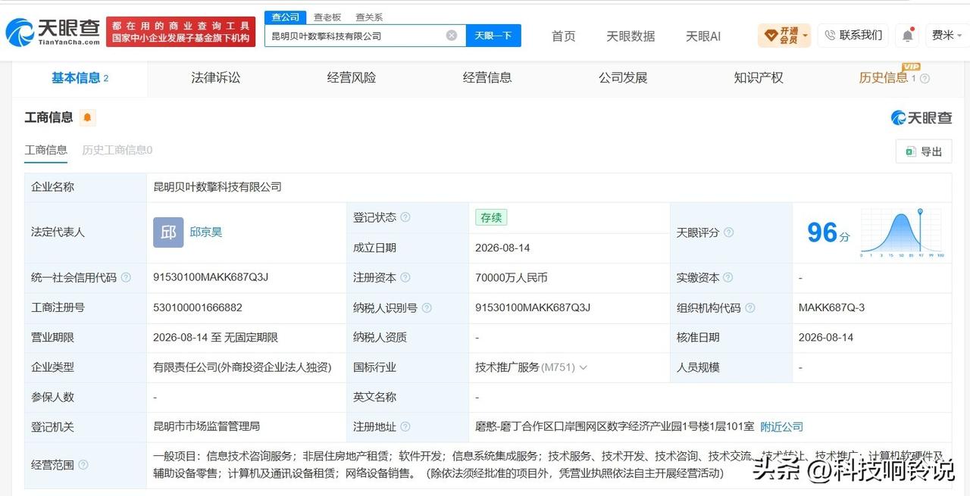Click 昆明市市场监督管理局 registration authority

click(207, 427)
